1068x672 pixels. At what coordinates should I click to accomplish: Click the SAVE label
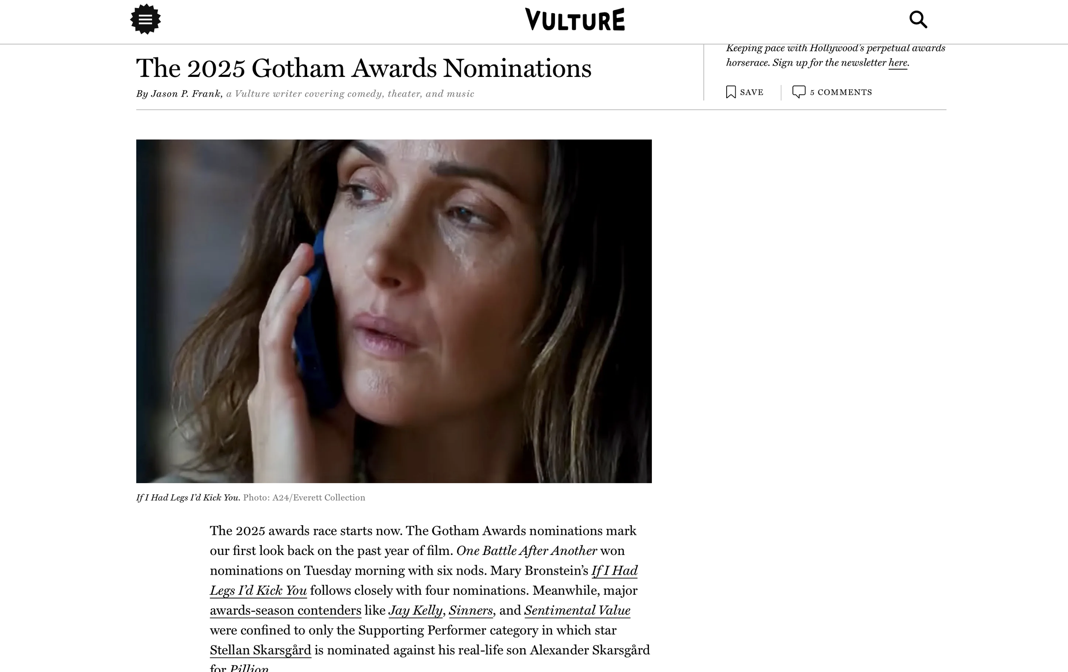click(x=752, y=92)
